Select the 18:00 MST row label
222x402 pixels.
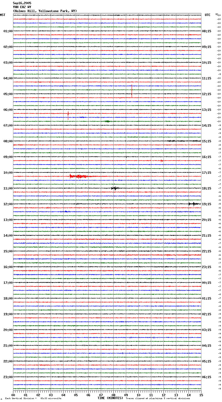click(x=8, y=298)
